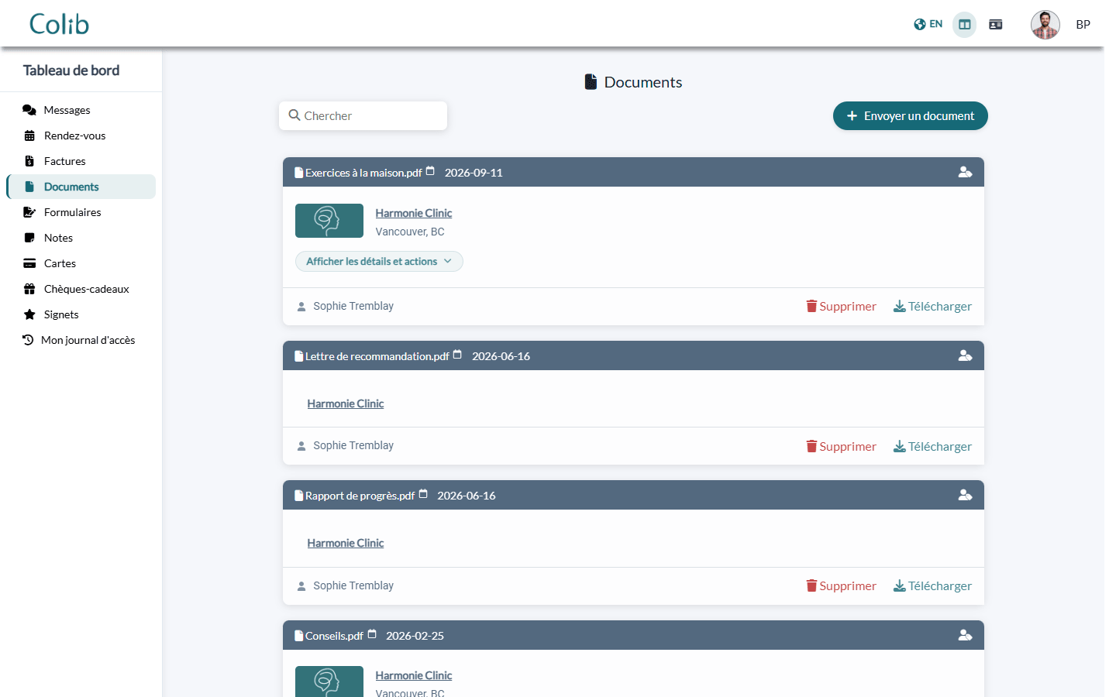The image size is (1116, 697).
Task: Click share-user icon on Exercices à la maison.pdf
Action: click(x=965, y=172)
